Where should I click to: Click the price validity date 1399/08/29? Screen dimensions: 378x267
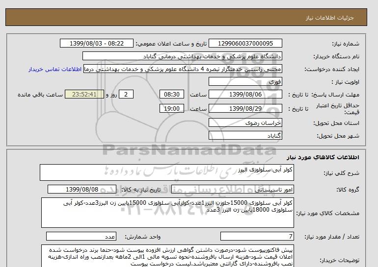(245, 108)
